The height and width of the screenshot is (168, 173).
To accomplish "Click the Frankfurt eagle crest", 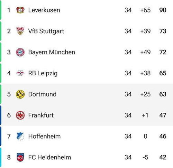I will 20,115.
